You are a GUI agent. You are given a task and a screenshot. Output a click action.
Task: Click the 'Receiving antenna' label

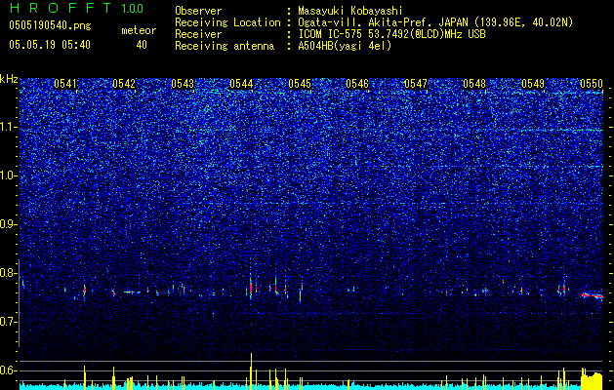tap(225, 46)
